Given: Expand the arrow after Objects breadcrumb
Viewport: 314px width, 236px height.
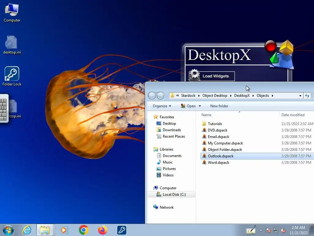Looking at the screenshot, I should (273, 96).
